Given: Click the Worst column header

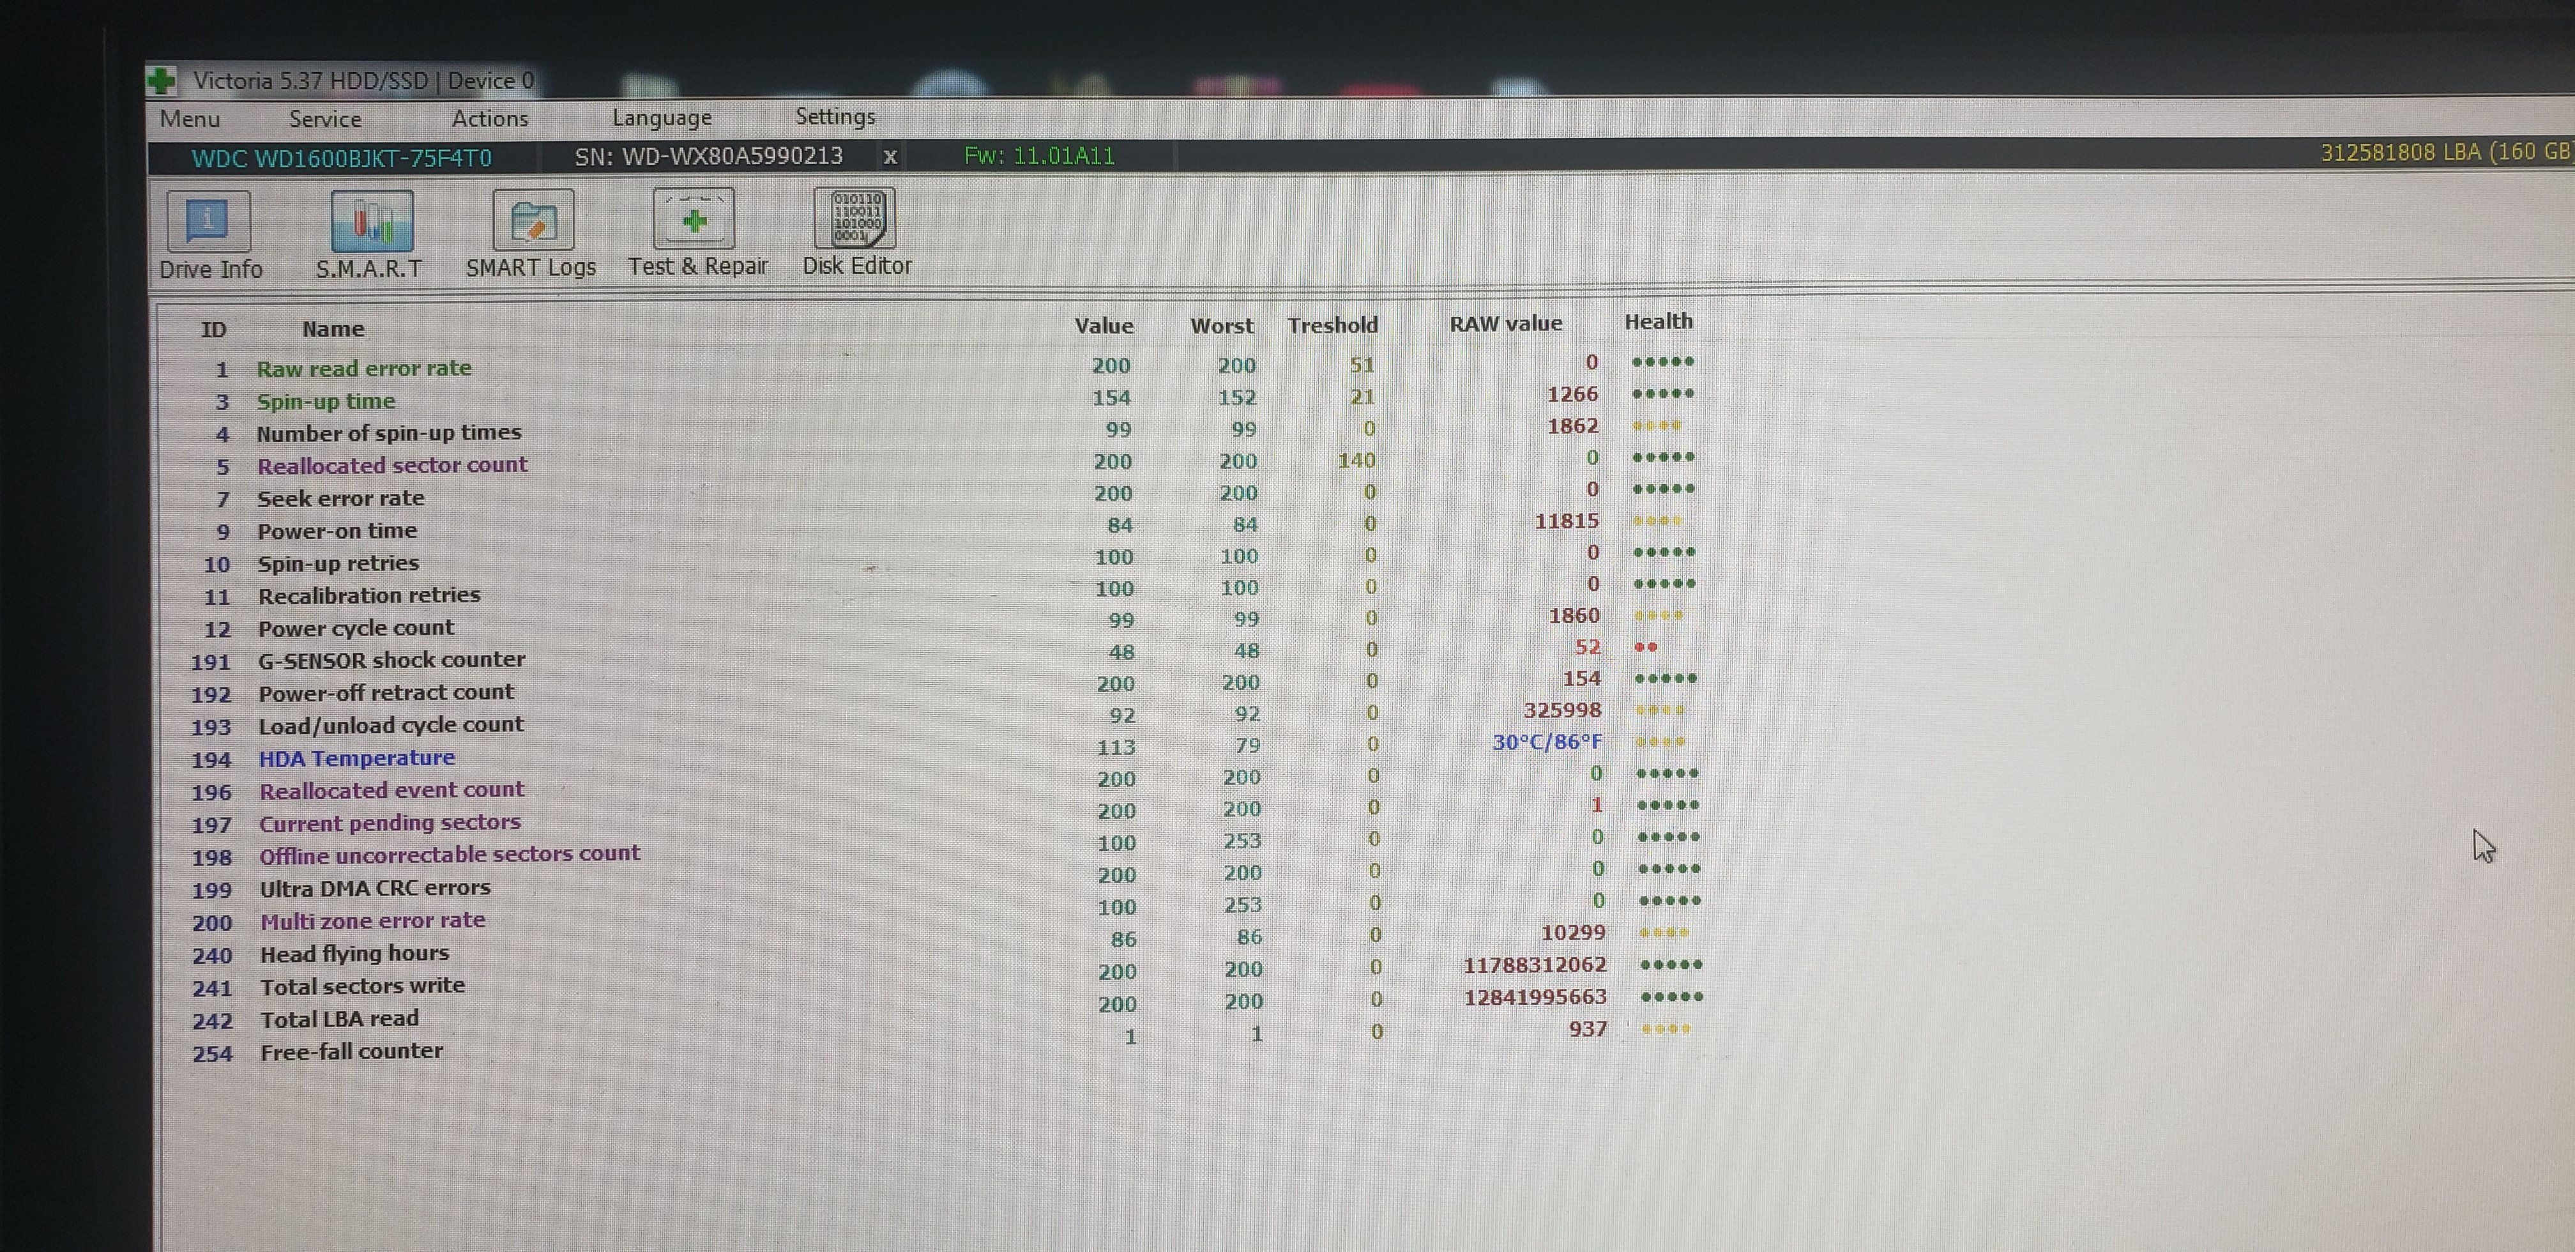Looking at the screenshot, I should [1222, 325].
